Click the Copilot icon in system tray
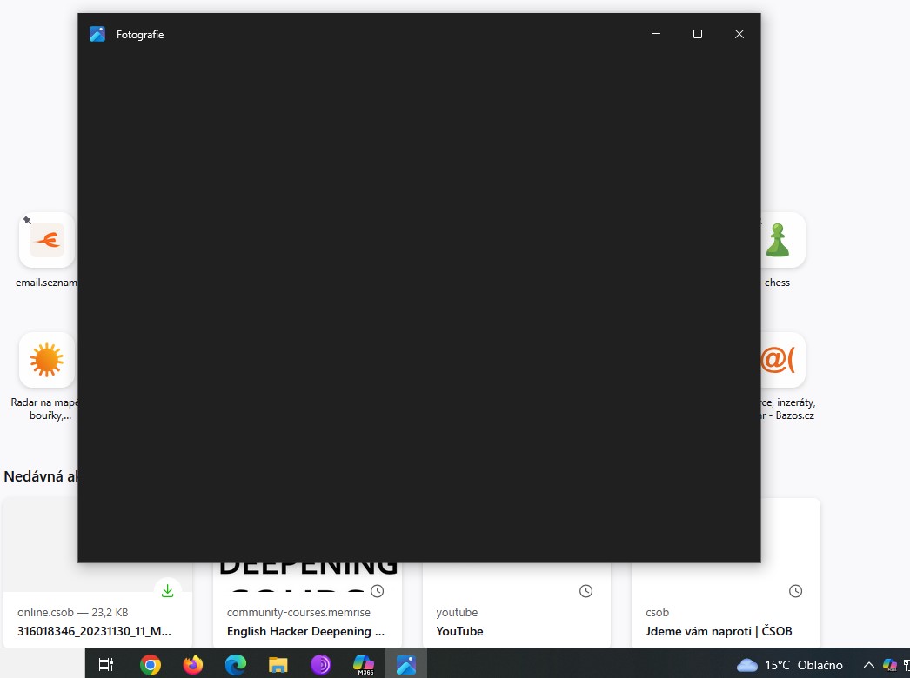The width and height of the screenshot is (910, 678). (x=890, y=665)
